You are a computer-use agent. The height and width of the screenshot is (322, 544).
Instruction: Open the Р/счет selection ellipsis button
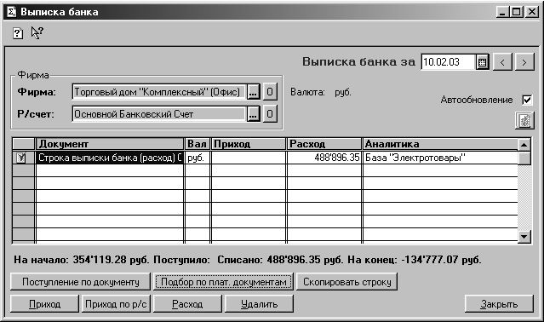(x=253, y=114)
